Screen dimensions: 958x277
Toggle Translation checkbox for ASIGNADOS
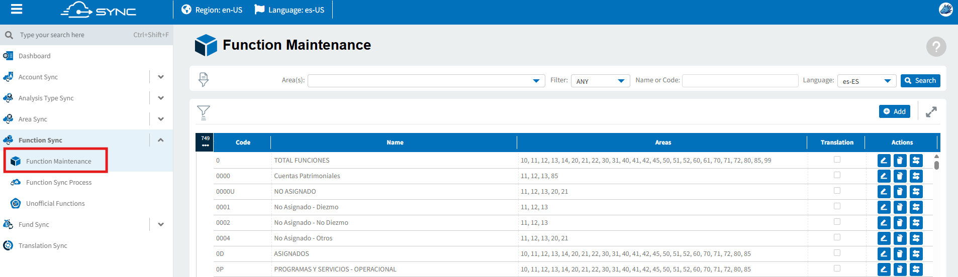837,253
